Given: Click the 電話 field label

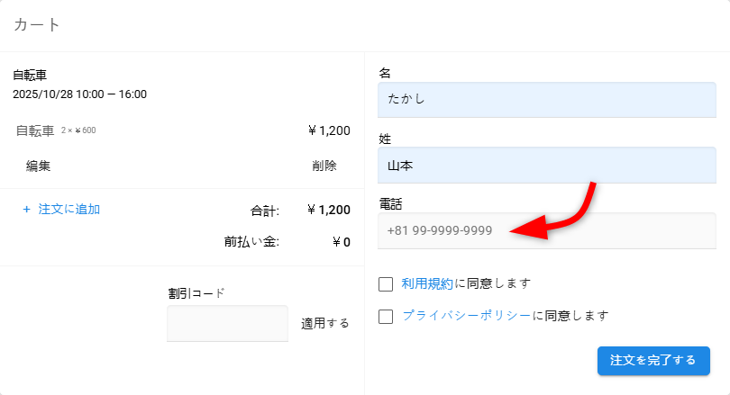Looking at the screenshot, I should click(x=390, y=204).
